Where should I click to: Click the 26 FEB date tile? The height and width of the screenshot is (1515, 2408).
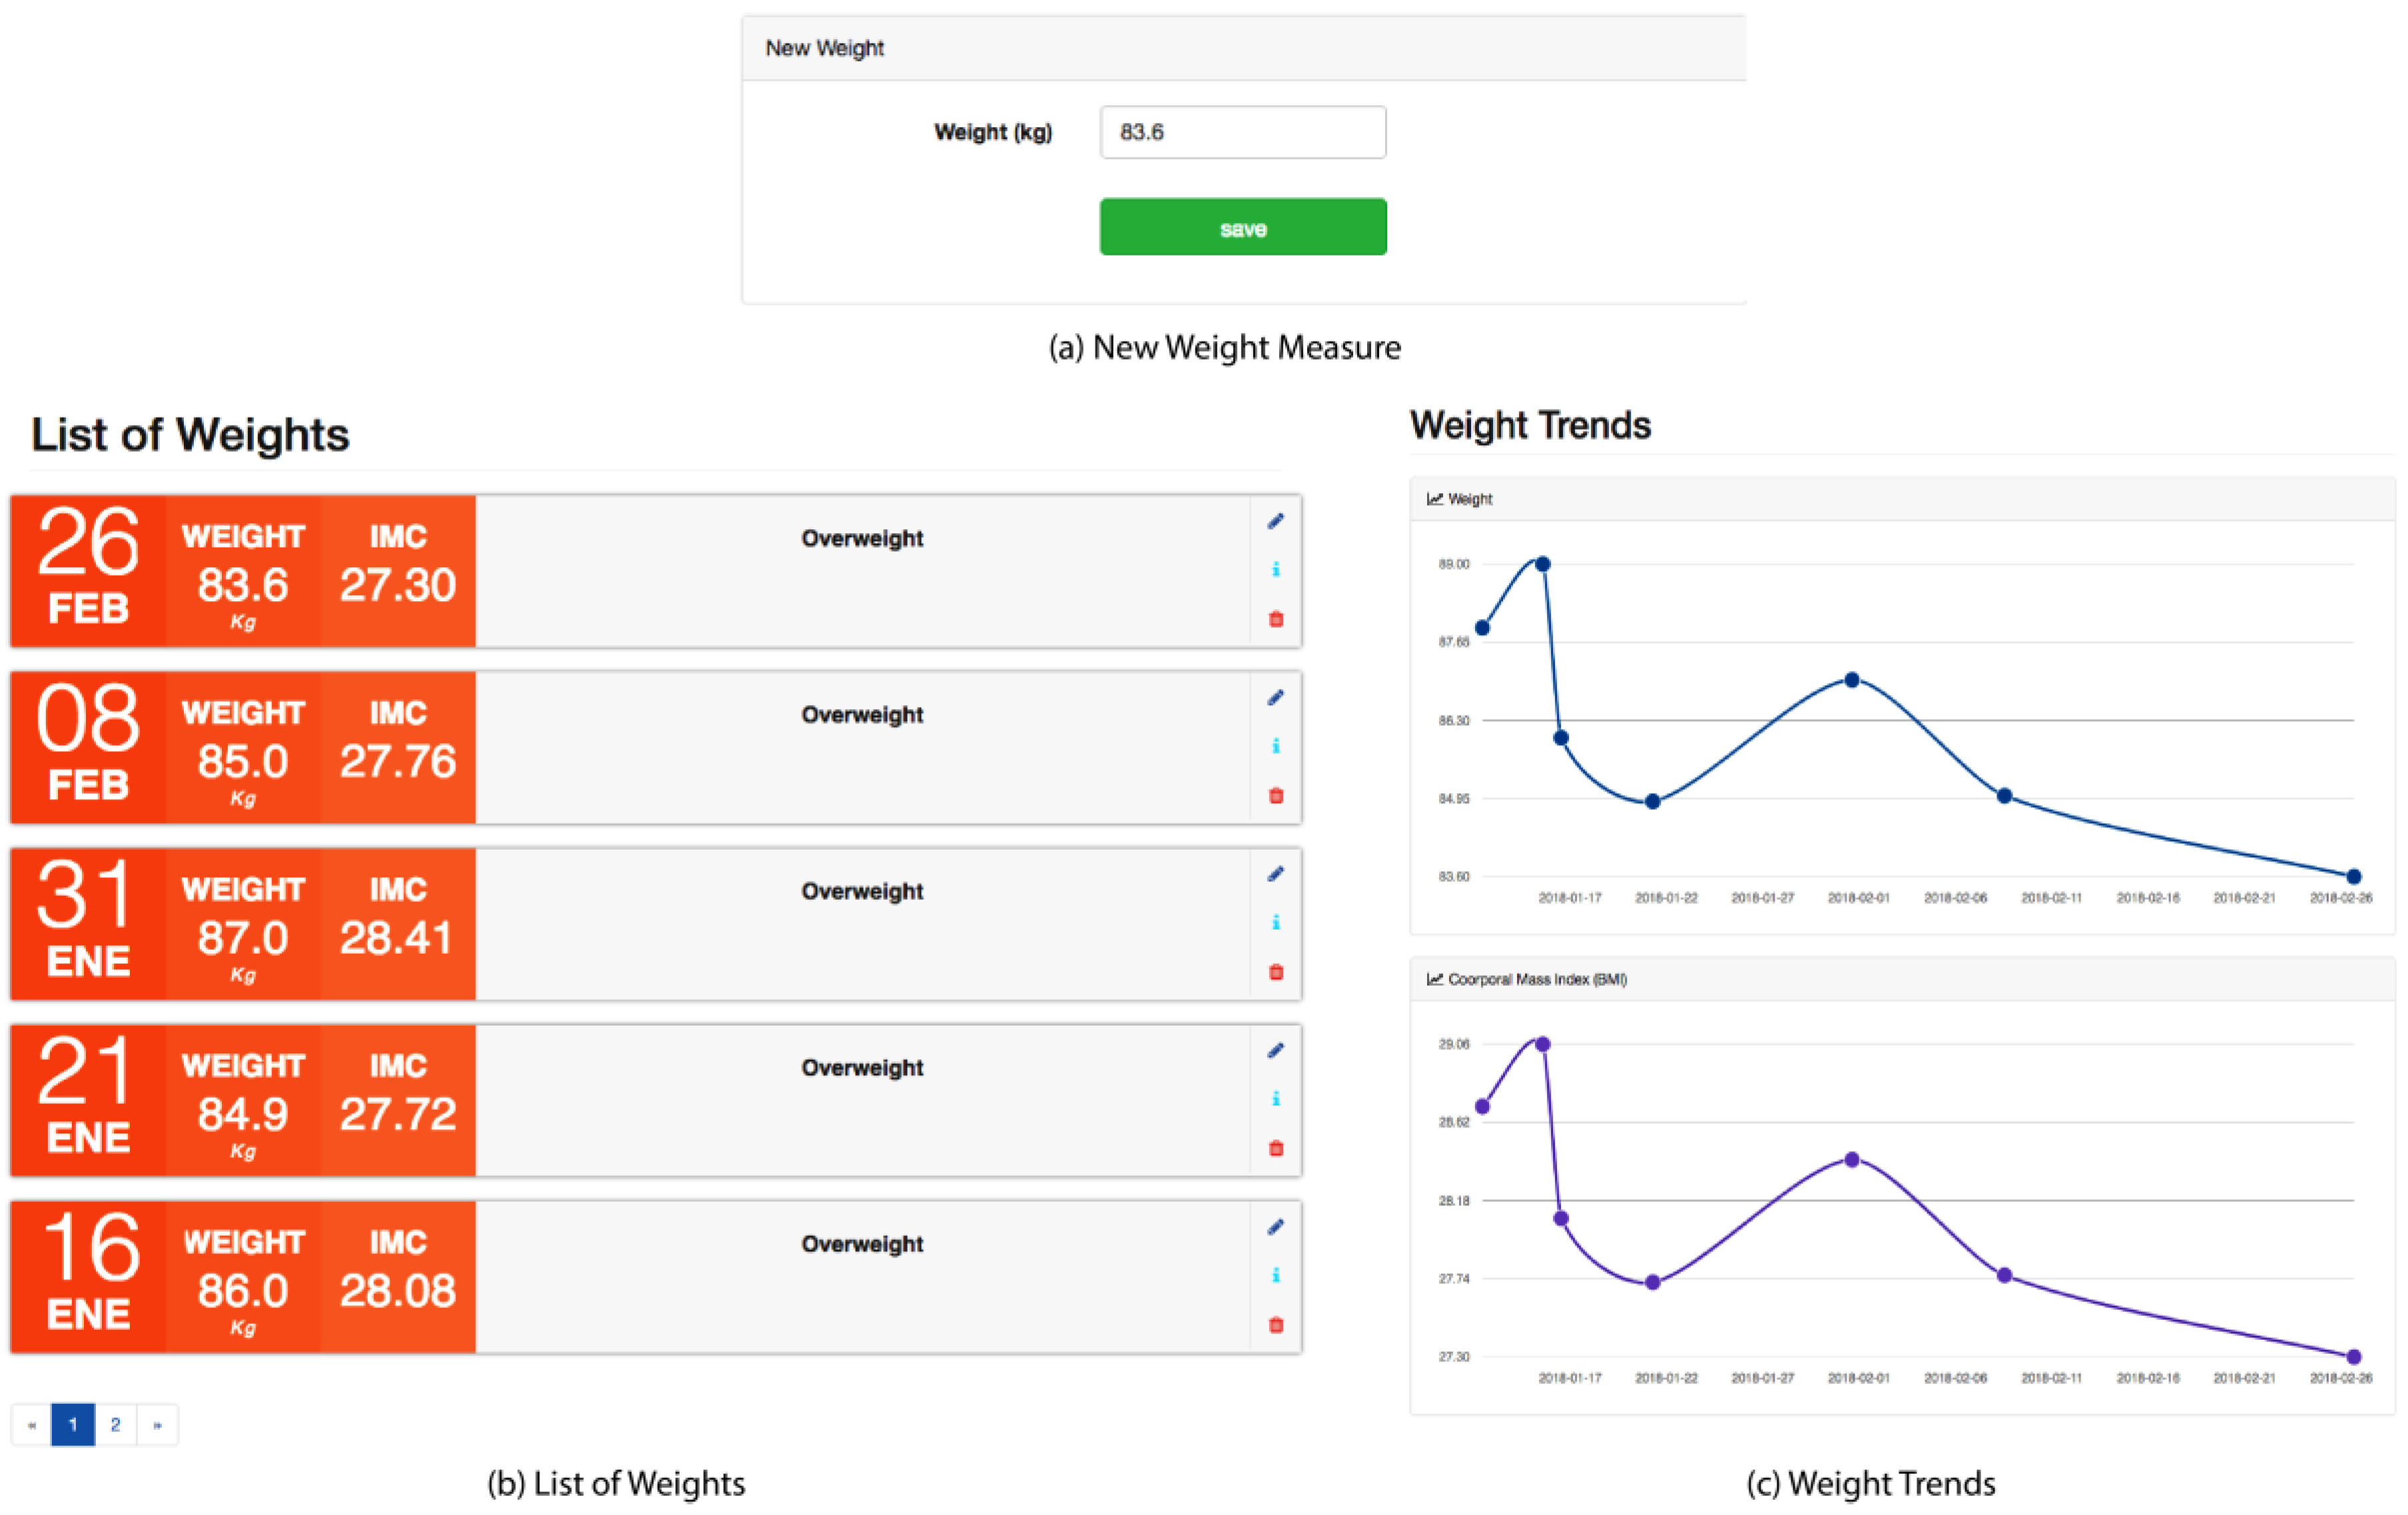coord(88,570)
